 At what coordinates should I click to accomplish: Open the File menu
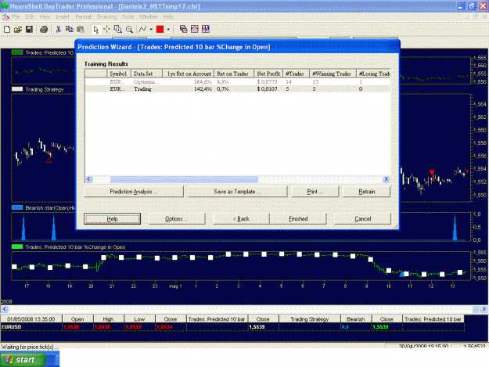pyautogui.click(x=16, y=17)
